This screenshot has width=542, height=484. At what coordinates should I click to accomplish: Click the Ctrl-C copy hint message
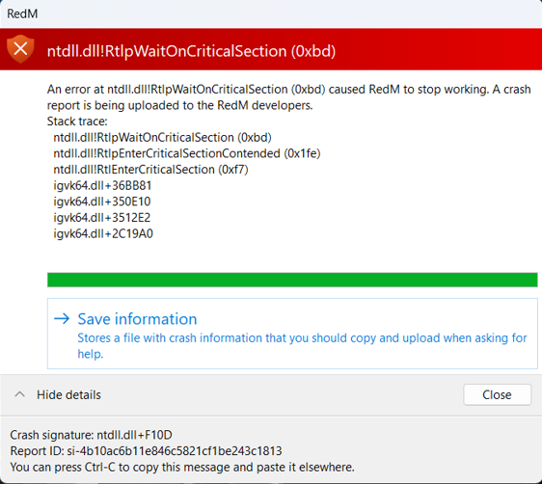tap(182, 467)
